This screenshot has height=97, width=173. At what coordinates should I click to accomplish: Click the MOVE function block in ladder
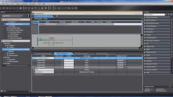52,41
